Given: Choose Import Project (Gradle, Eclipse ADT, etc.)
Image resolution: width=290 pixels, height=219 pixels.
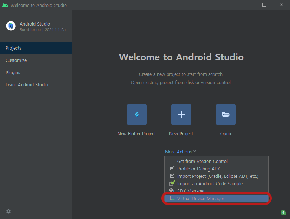Looking at the screenshot, I should (x=217, y=176).
